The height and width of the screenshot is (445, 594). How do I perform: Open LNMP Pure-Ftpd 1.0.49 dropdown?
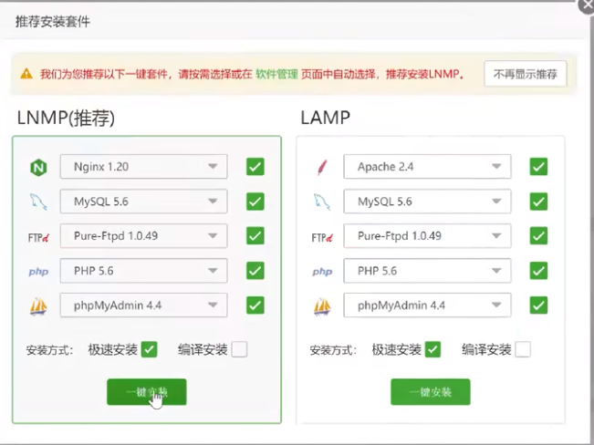tap(143, 235)
